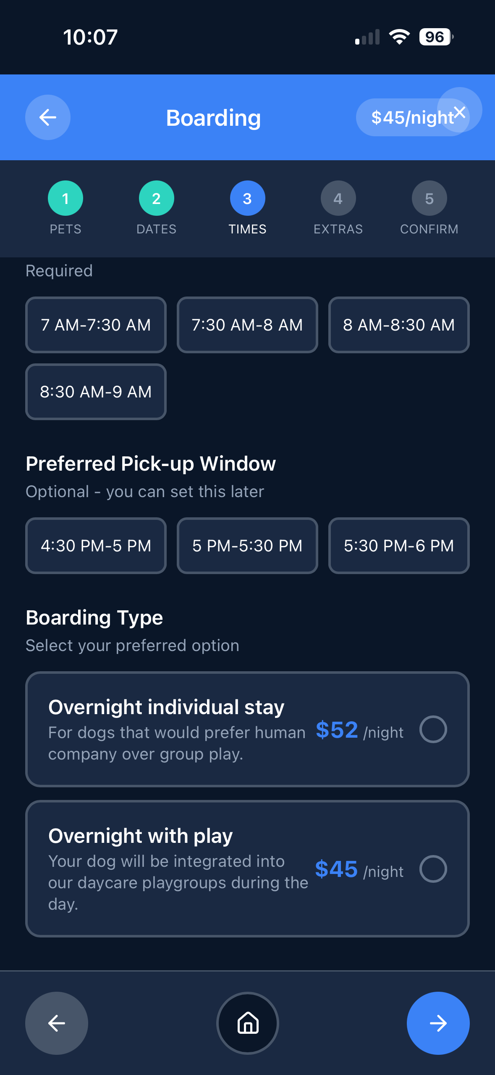Close the boarding flow with the X icon
The image size is (495, 1075).
[460, 112]
